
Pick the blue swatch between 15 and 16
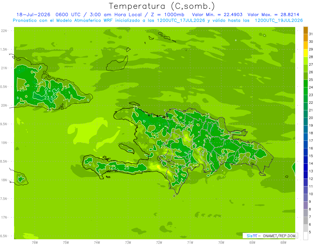(x=306, y=152)
